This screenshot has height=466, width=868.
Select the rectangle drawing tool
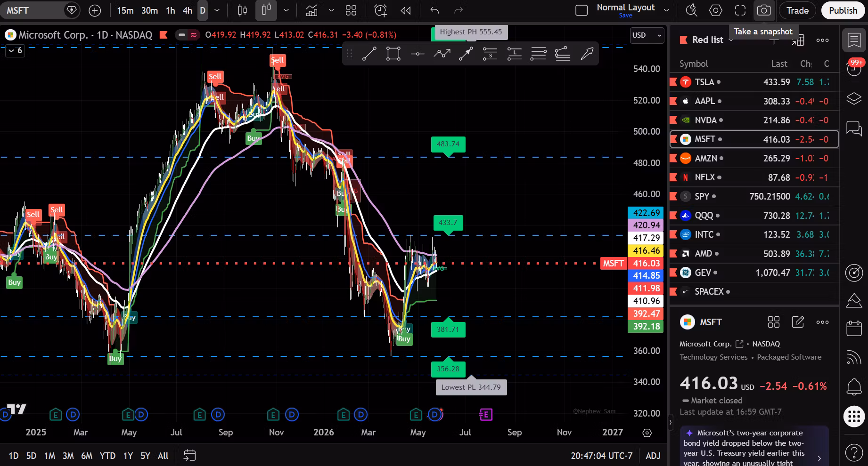(x=393, y=54)
